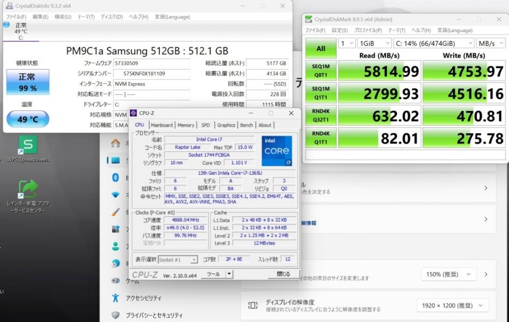
Task: Click the CrystalDiskMark title bar icon
Action: coord(308,19)
